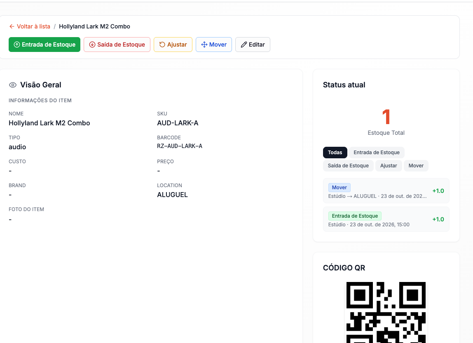The height and width of the screenshot is (343, 473).
Task: Click the breadcrumb text Hollyland Lark M2 Combo
Action: coord(94,26)
